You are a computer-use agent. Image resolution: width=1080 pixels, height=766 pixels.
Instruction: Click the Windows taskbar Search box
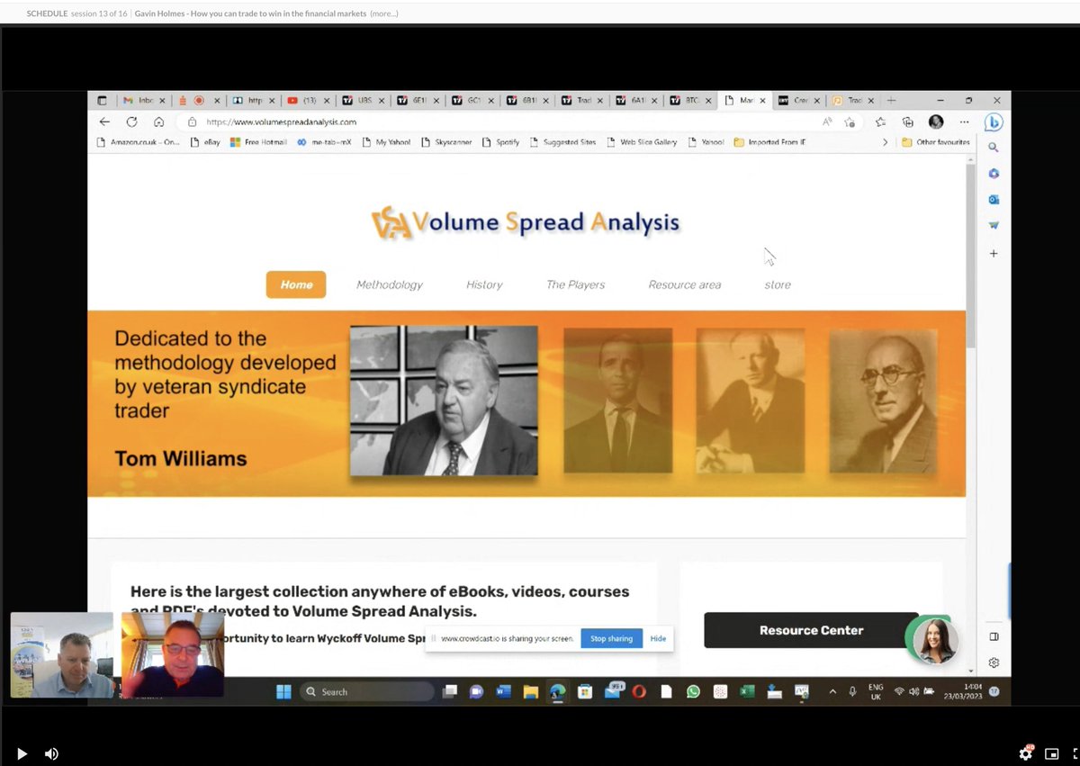(366, 691)
